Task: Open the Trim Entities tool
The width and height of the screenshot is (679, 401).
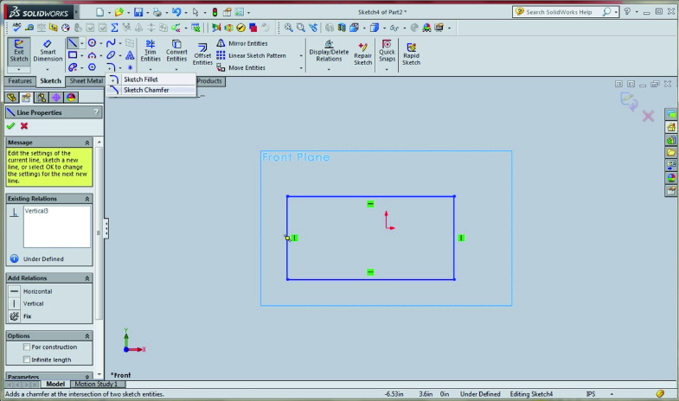Action: (x=151, y=52)
